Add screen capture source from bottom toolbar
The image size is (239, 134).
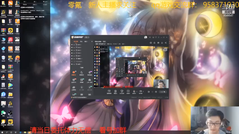pyautogui.click(x=109, y=92)
